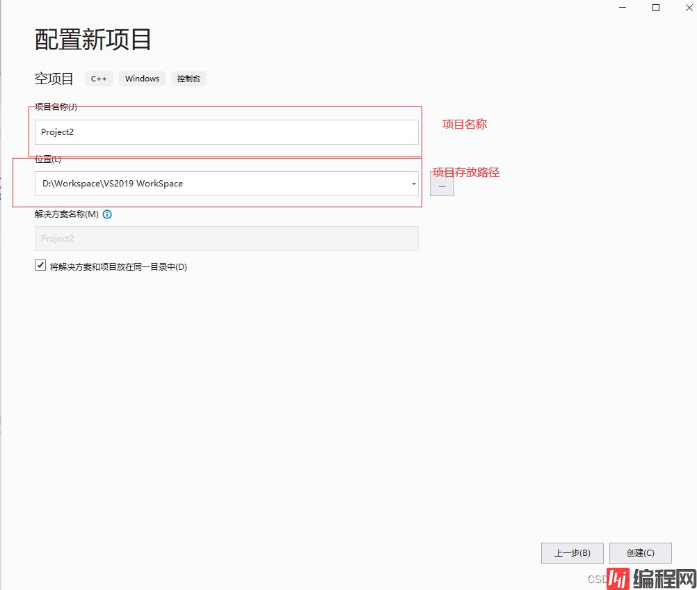
Task: Click the disabled 解决方案名称 text field
Action: (x=226, y=238)
